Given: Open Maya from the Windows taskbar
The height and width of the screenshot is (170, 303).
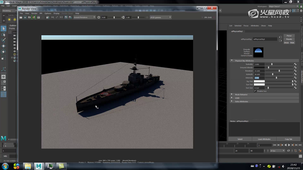Looking at the screenshot, I should [39, 166].
